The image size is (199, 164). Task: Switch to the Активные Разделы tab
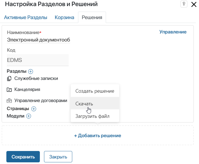pos(26,17)
